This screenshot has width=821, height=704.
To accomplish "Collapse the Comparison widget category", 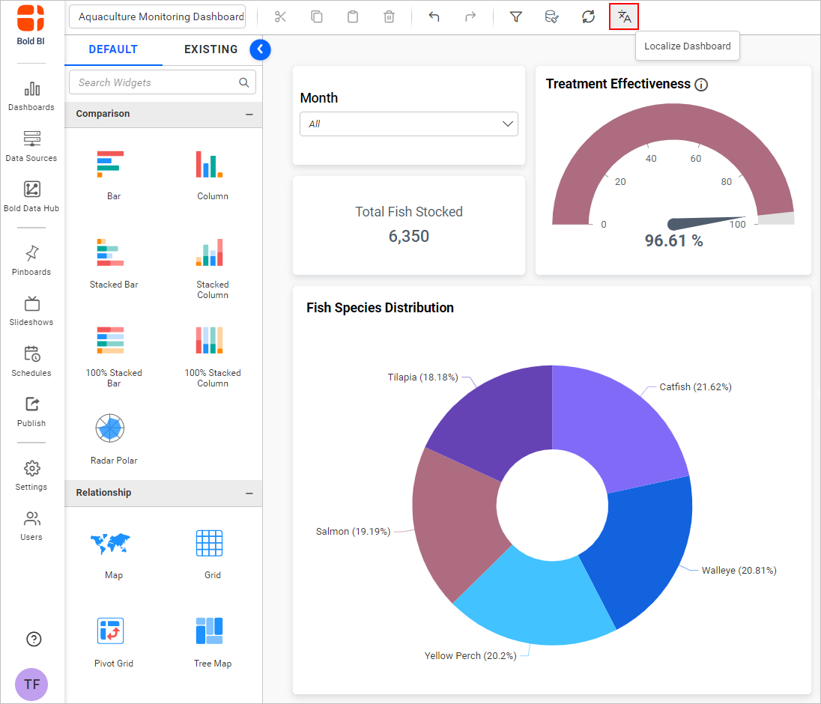I will coord(249,115).
